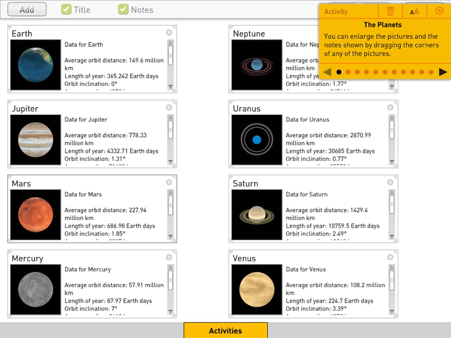
Task: Close the Venus card
Action: point(390,257)
